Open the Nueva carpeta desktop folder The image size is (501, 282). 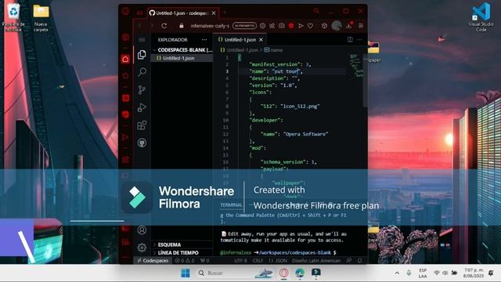click(41, 18)
